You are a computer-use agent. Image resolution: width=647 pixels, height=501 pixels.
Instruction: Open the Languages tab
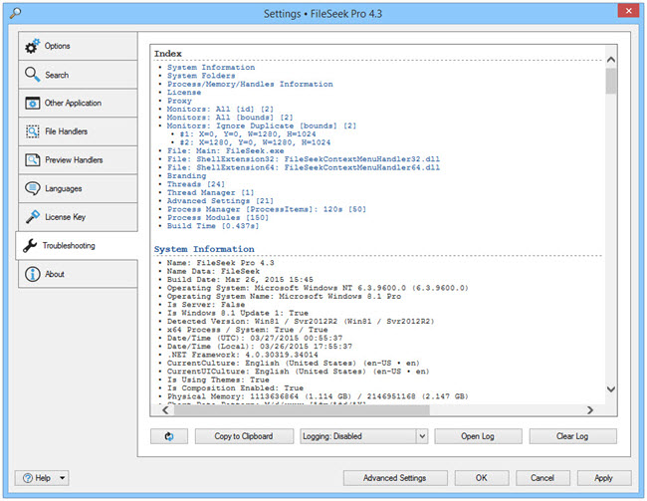[x=78, y=188]
